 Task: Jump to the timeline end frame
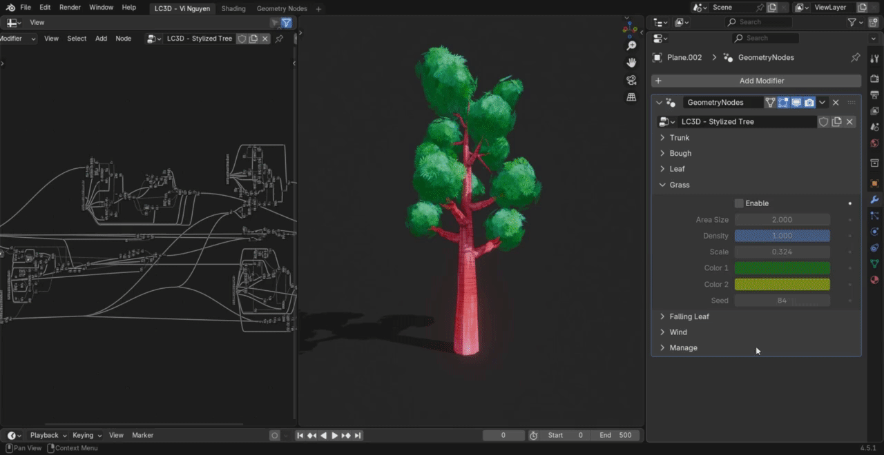(358, 435)
